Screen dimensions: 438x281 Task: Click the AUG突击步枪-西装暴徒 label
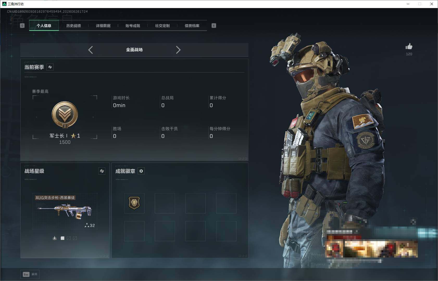click(55, 198)
